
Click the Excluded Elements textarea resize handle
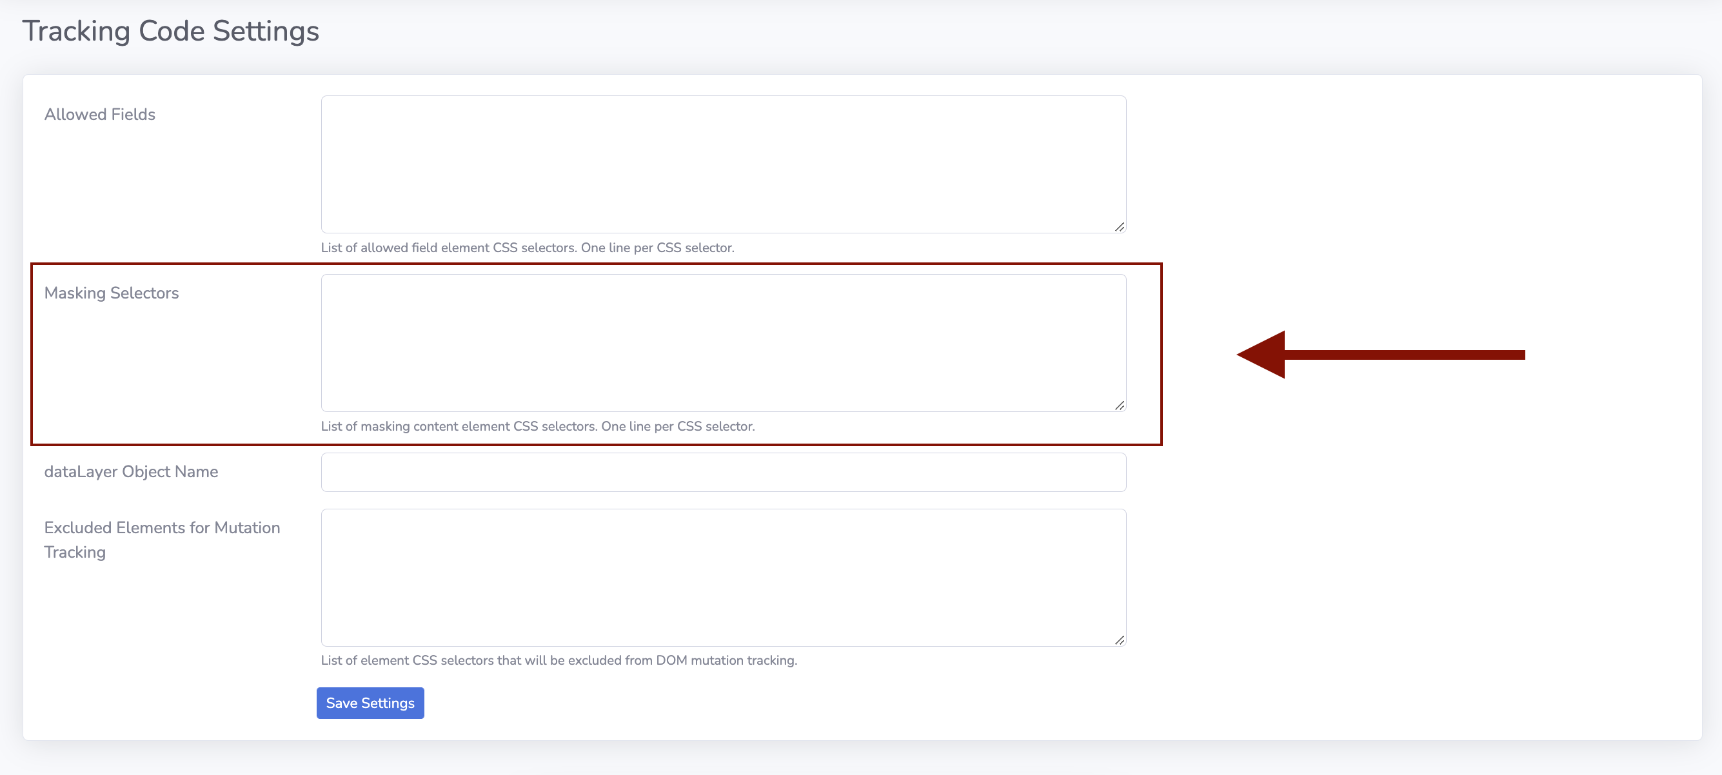pyautogui.click(x=1120, y=640)
